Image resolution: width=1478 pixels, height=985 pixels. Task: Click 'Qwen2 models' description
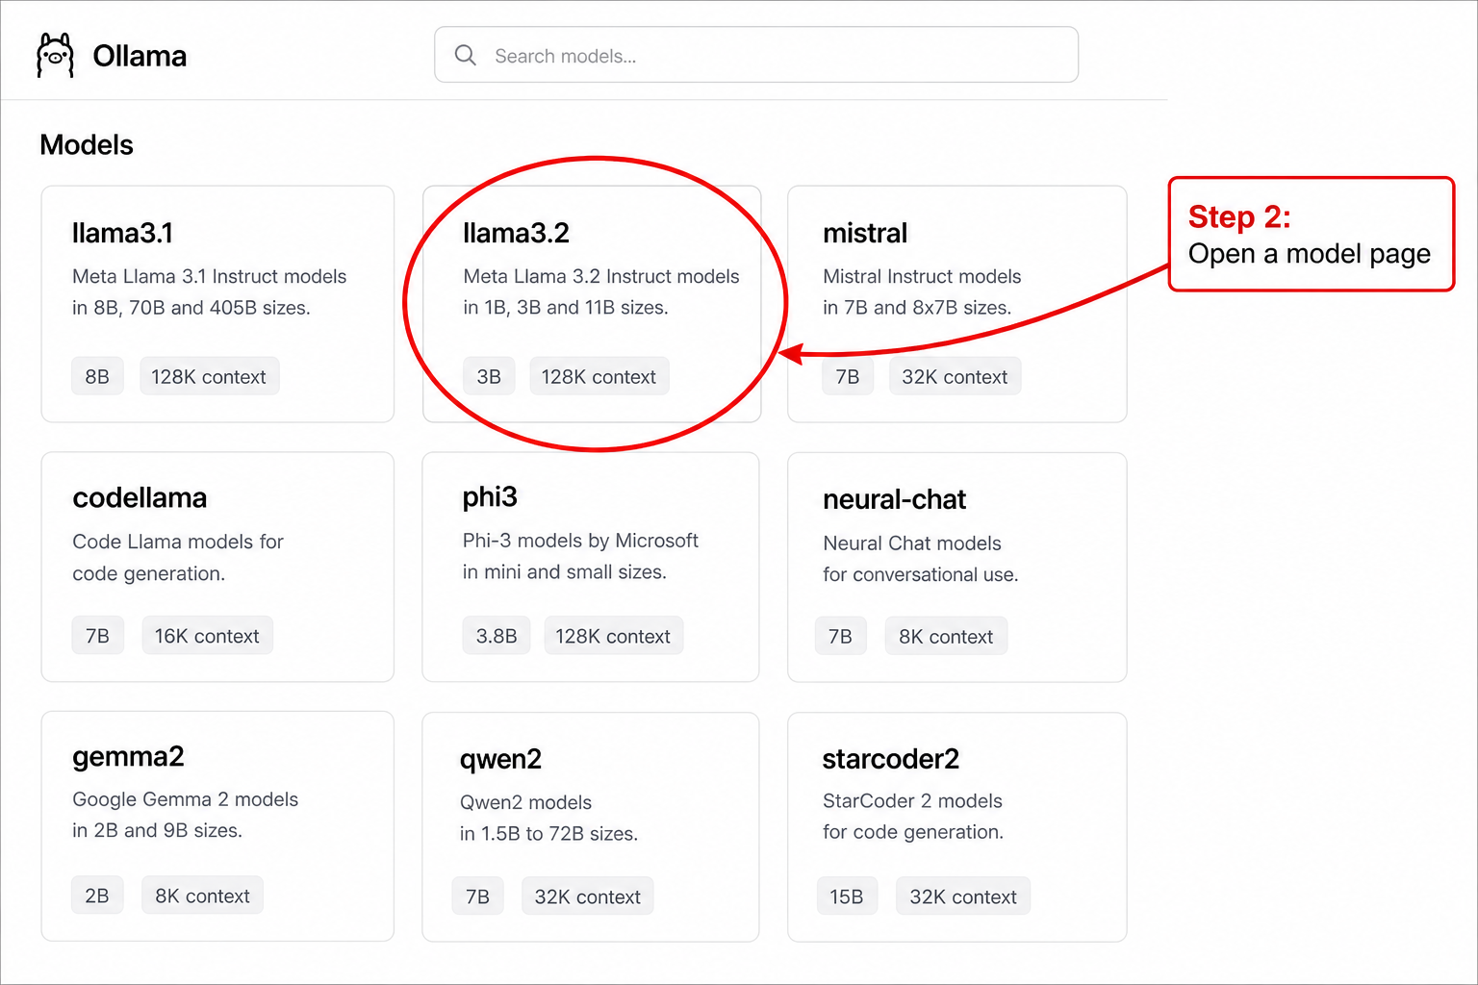pyautogui.click(x=525, y=802)
